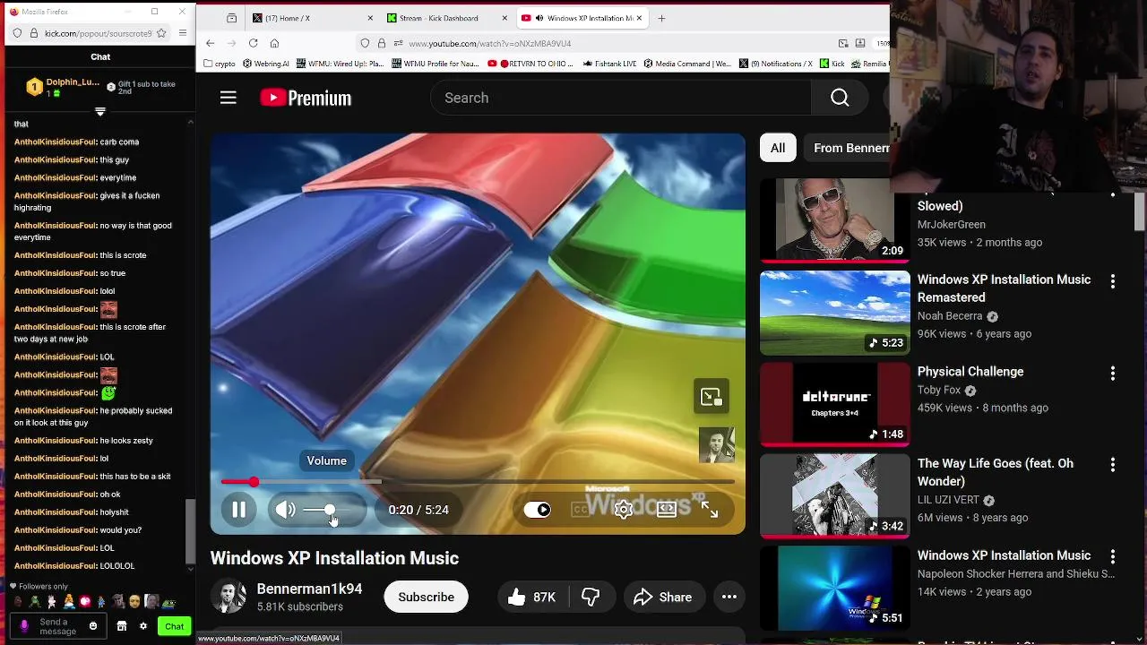Focus the YouTube search field
1147x645 pixels.
click(x=621, y=98)
